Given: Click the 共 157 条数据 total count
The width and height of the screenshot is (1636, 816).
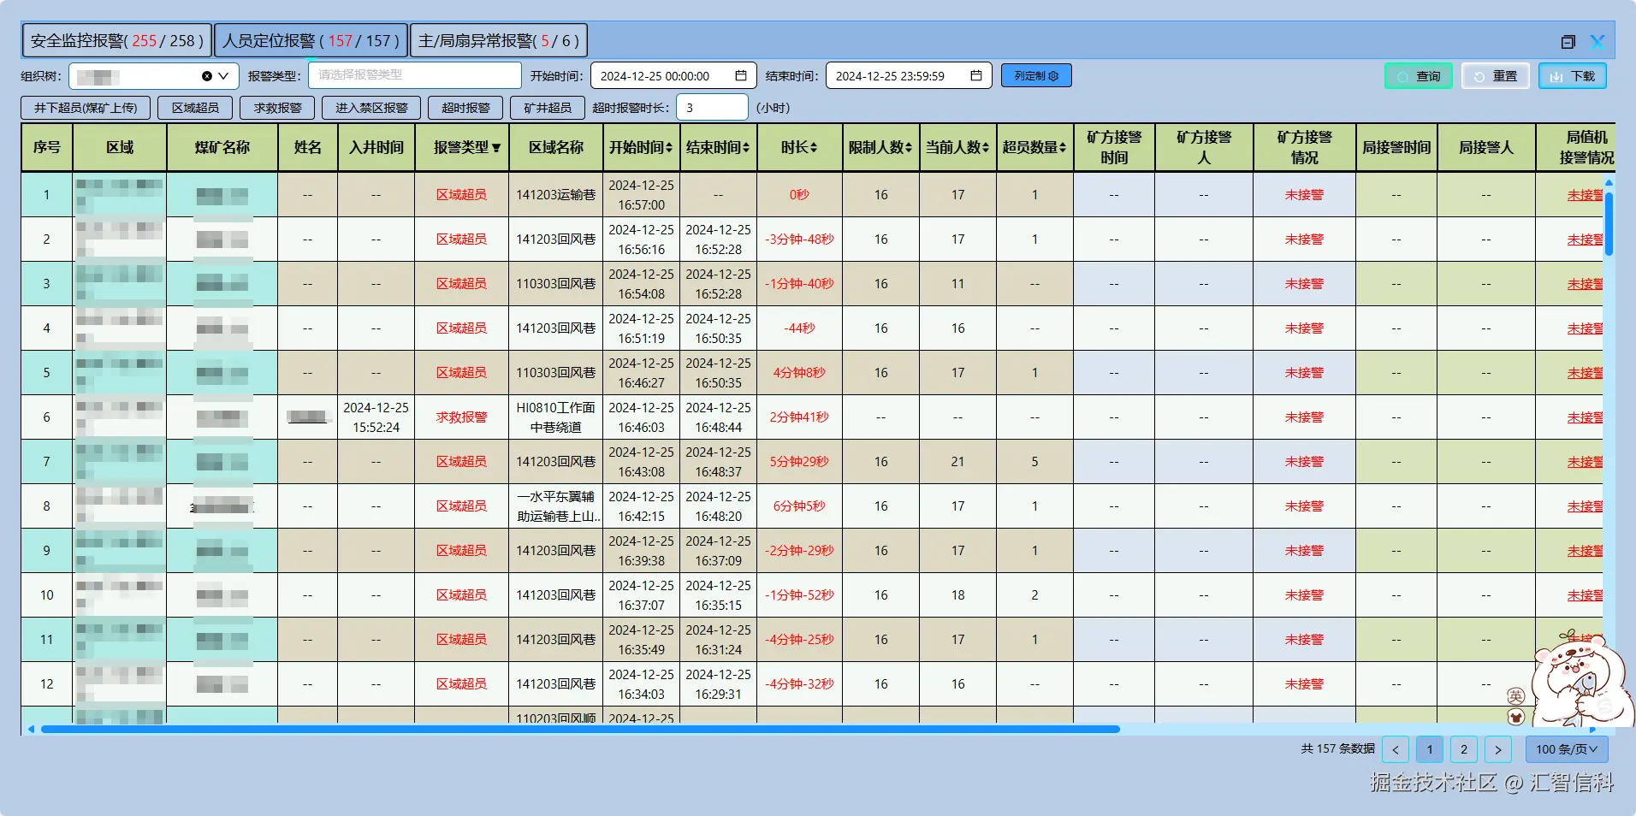Looking at the screenshot, I should pos(1337,749).
